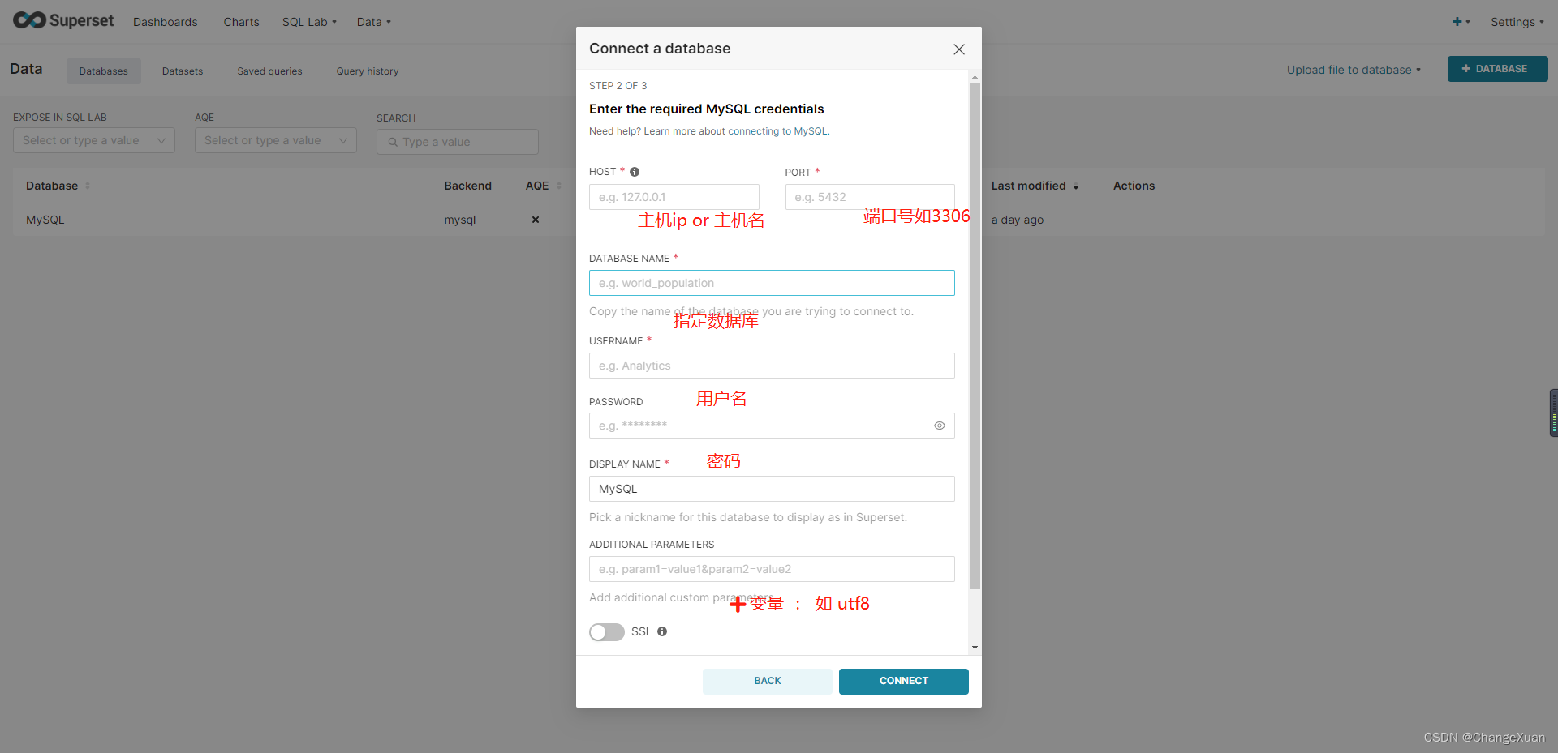
Task: Focus the USERNAME input field
Action: [772, 366]
